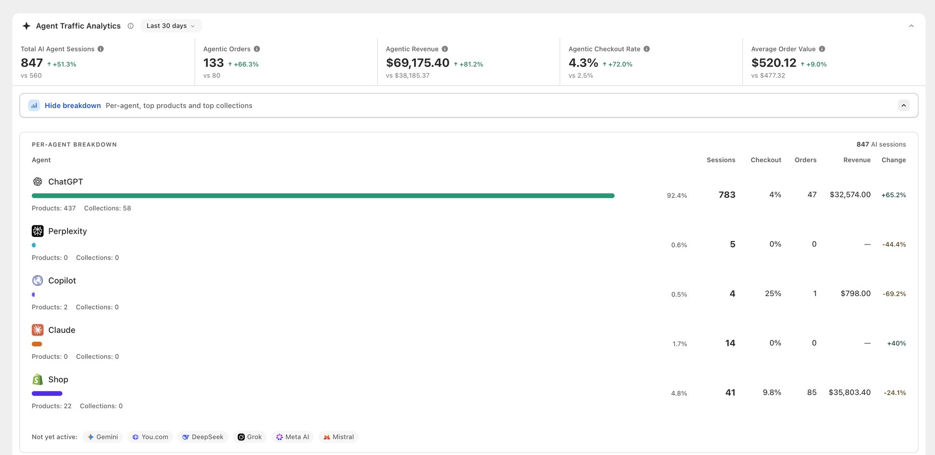
Task: Click the Hide breakdown link
Action: 73,105
